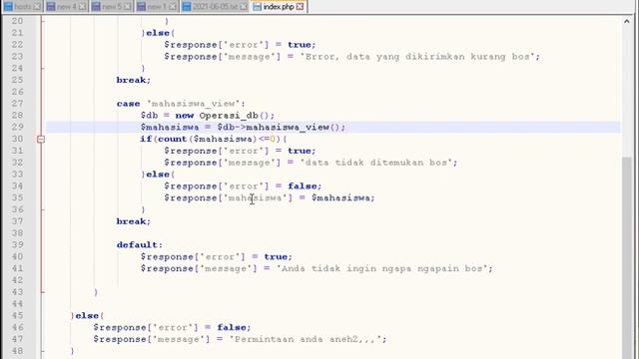The width and height of the screenshot is (639, 359).
Task: Click line number 39 in the margin
Action: [x=17, y=245]
